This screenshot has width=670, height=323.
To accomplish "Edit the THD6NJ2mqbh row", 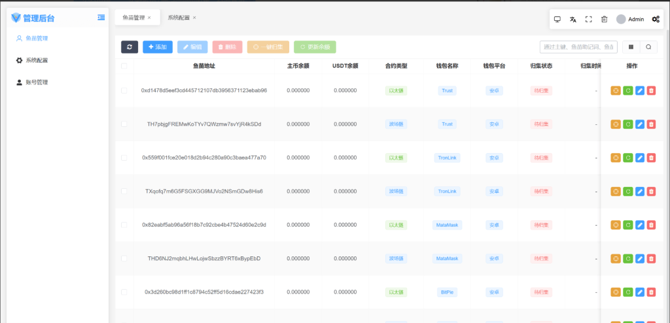I will [640, 258].
